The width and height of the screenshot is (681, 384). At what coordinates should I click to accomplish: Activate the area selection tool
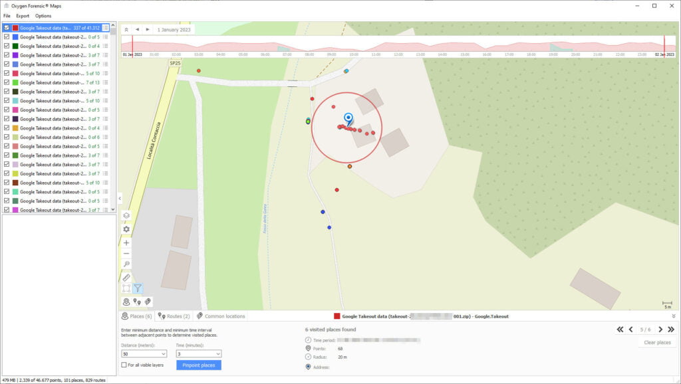point(126,288)
